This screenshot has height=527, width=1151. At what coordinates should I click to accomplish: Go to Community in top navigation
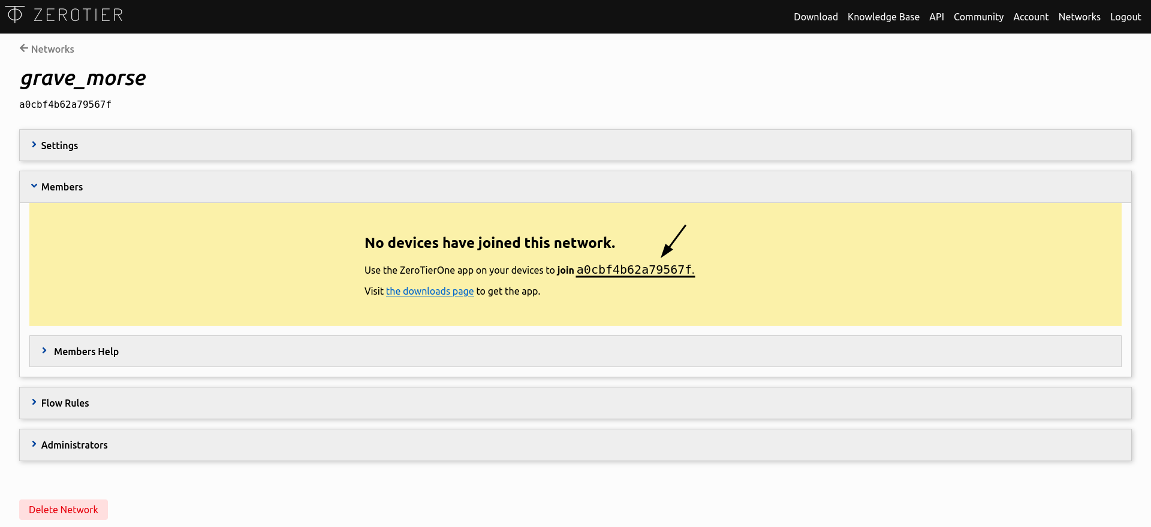point(978,17)
